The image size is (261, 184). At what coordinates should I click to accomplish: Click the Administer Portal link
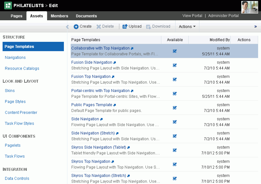[x=223, y=16]
